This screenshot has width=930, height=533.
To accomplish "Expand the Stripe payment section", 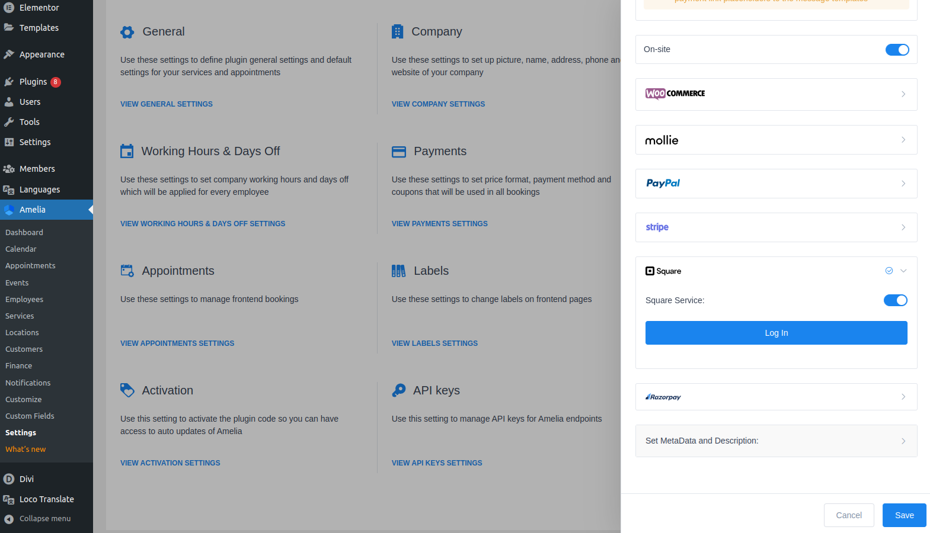I will pyautogui.click(x=776, y=227).
